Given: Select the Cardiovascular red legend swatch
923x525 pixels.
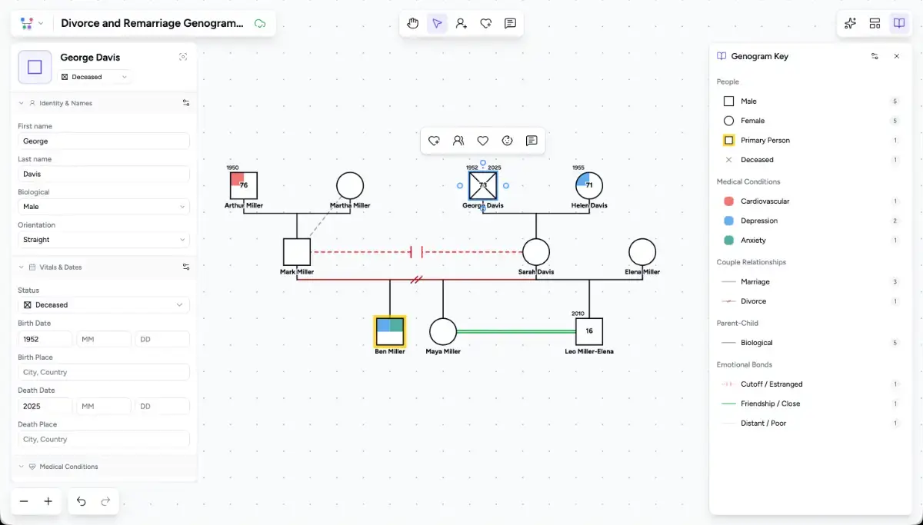Looking at the screenshot, I should tap(729, 201).
